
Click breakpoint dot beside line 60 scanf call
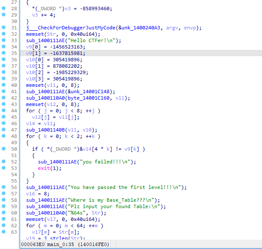coord(3,213)
